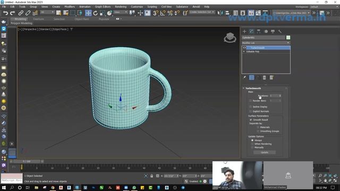Toggle the 3D Snaps icon
Screen dimensions: 340x191
click(x=156, y=13)
